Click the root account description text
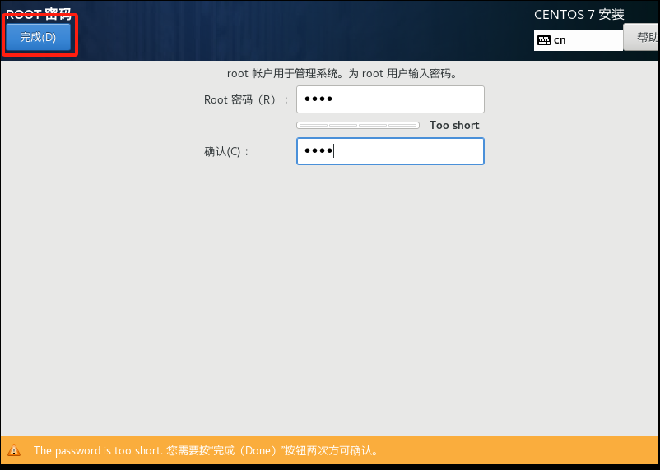Screen dimensions: 660x470 (342, 74)
